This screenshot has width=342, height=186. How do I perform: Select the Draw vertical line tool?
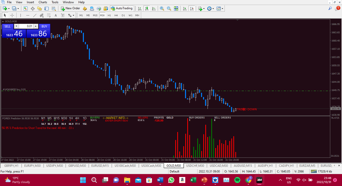21,15
